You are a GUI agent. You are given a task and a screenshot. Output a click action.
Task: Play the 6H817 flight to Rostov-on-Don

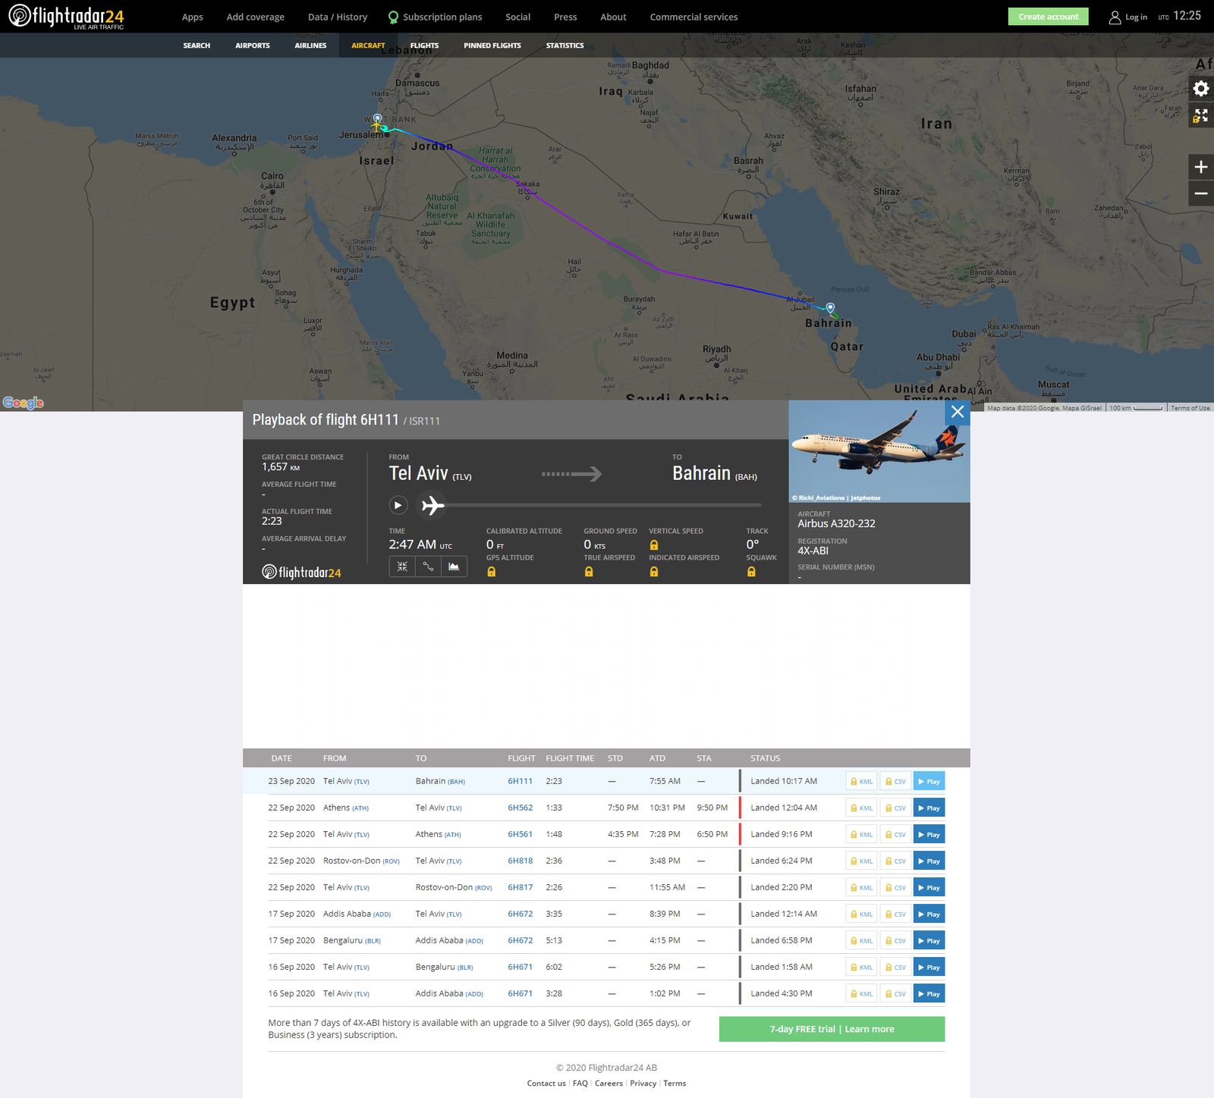pyautogui.click(x=929, y=887)
